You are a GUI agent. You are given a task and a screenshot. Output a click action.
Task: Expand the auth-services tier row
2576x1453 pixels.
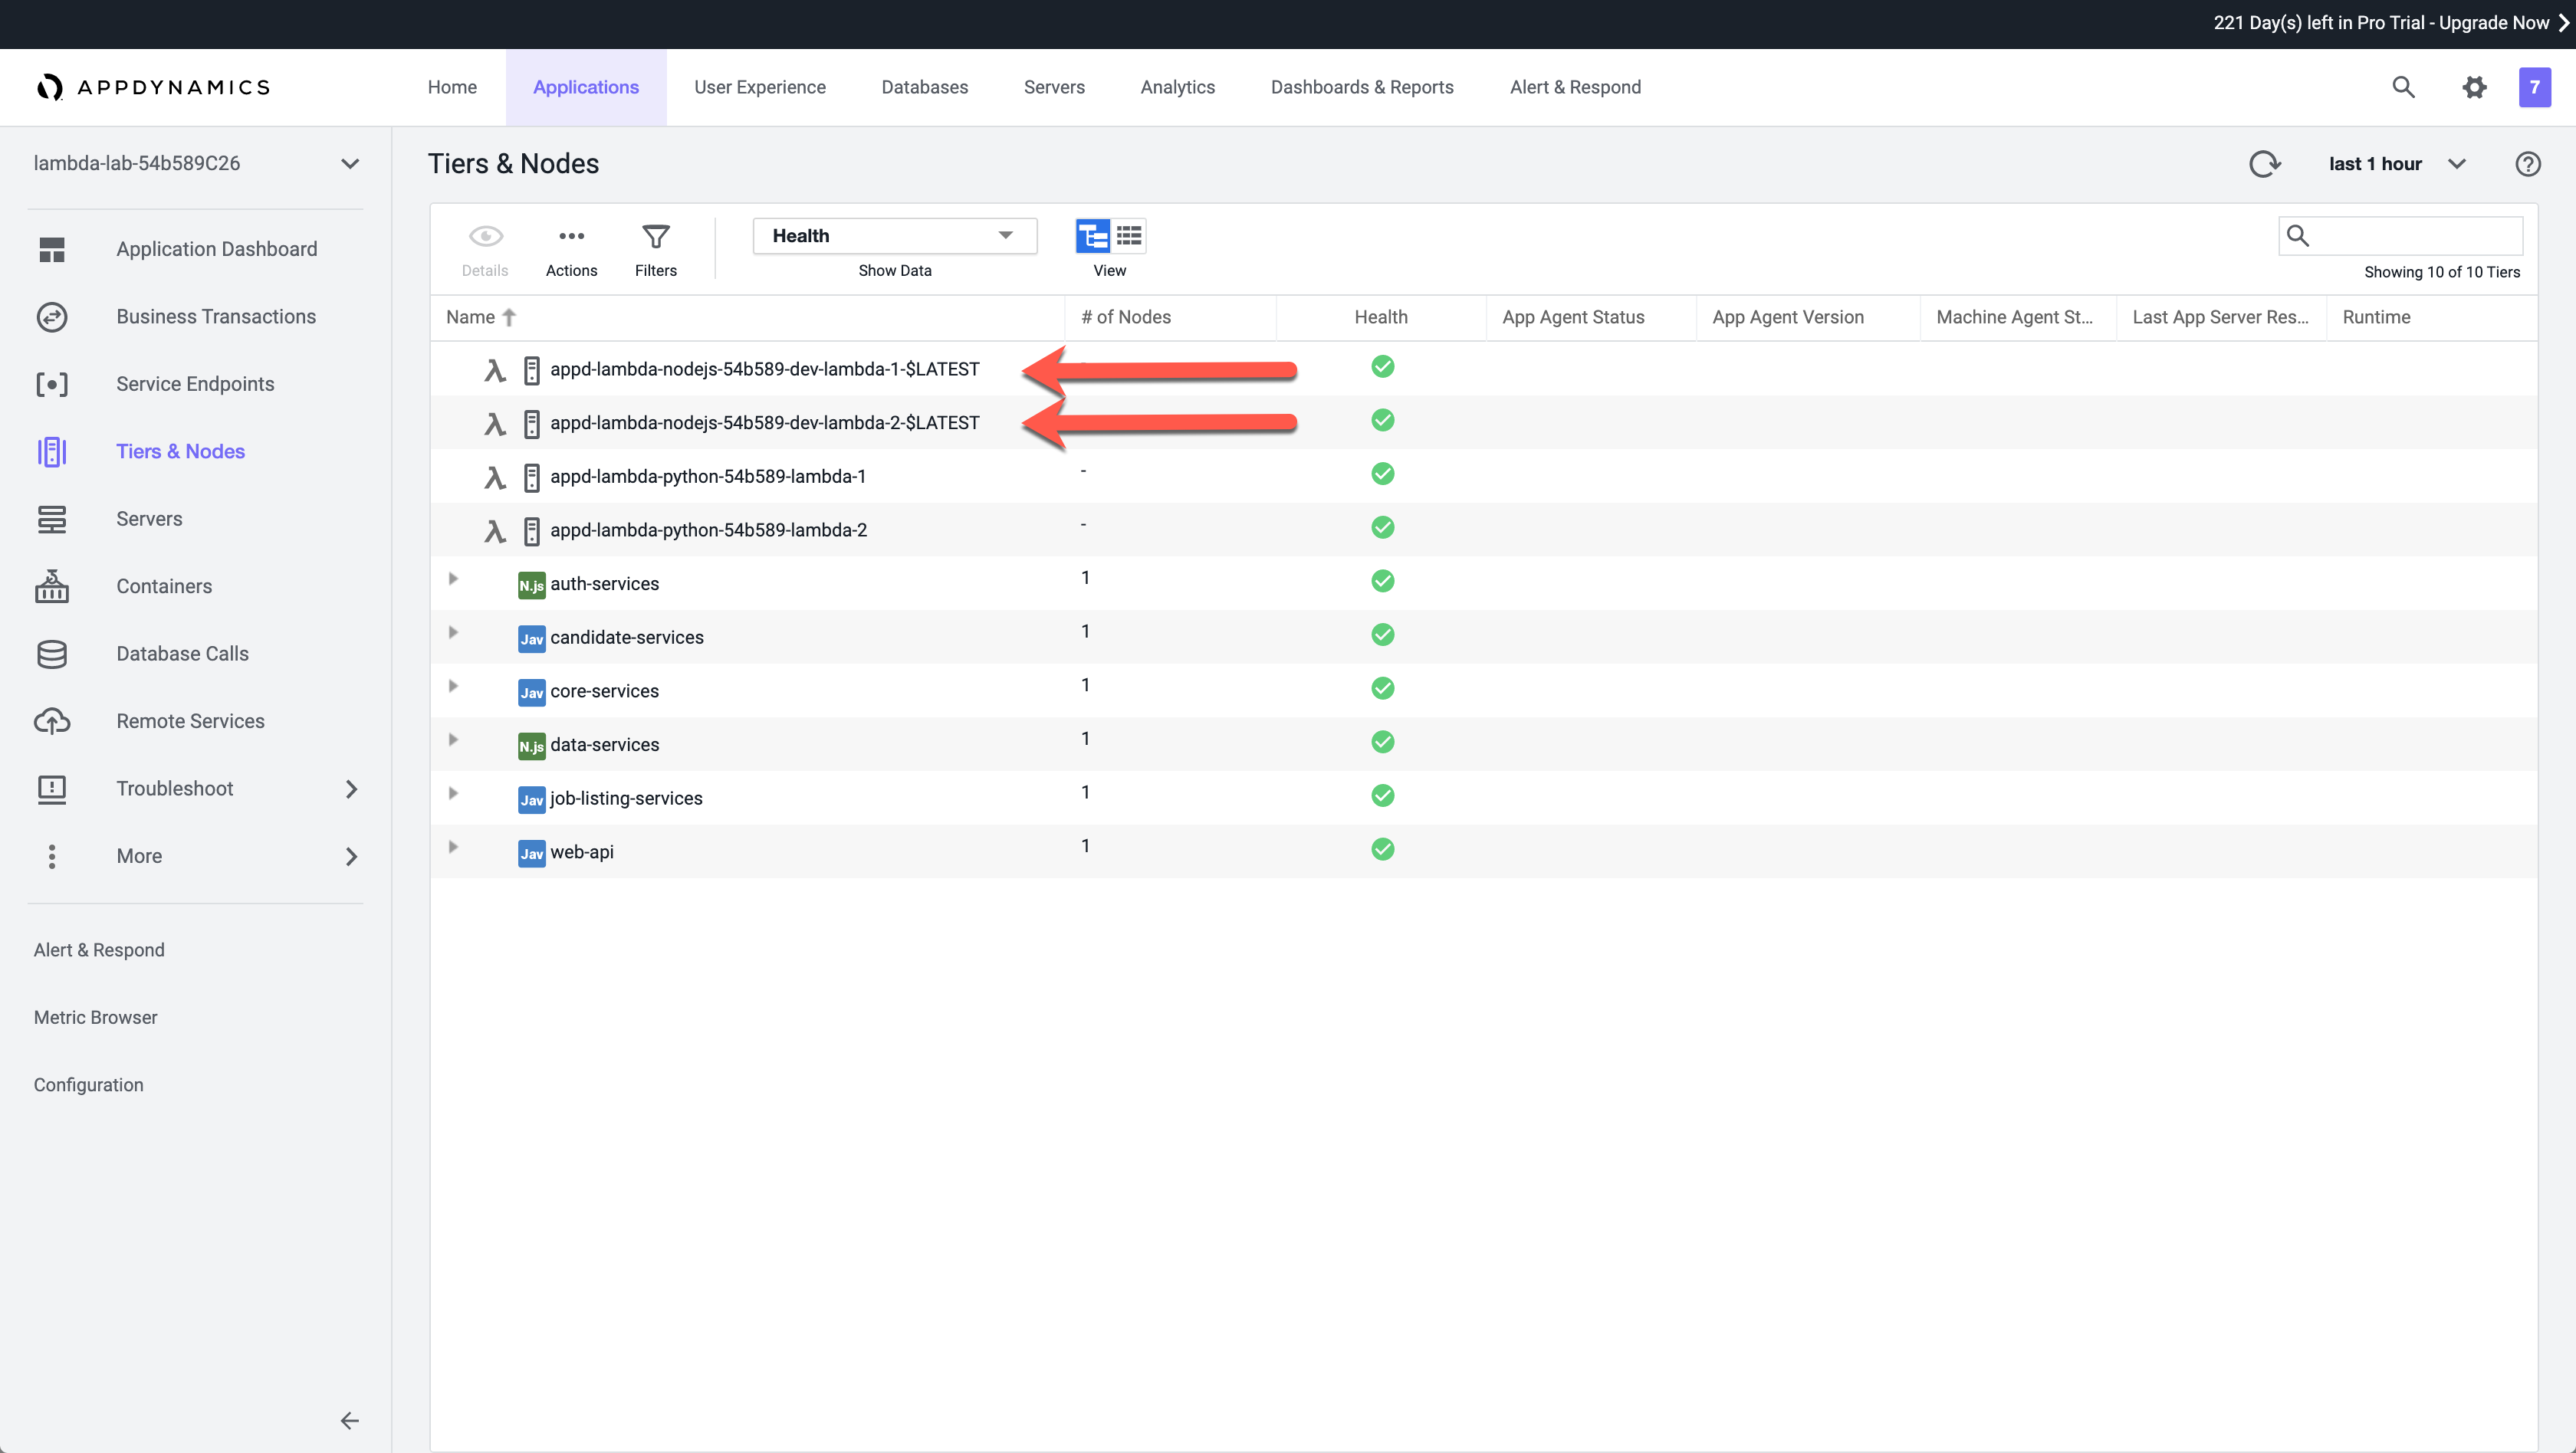point(453,579)
